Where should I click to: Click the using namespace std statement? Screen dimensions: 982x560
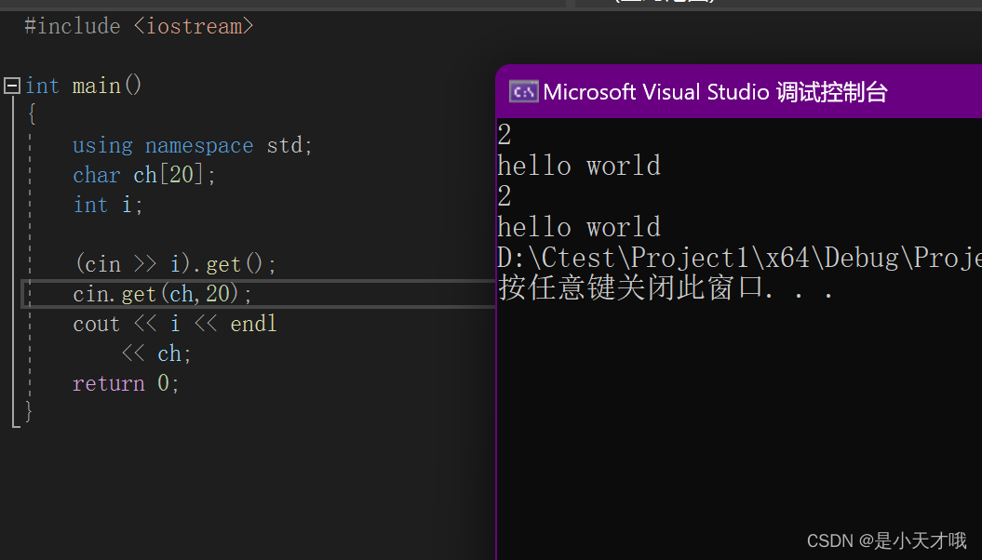[191, 145]
